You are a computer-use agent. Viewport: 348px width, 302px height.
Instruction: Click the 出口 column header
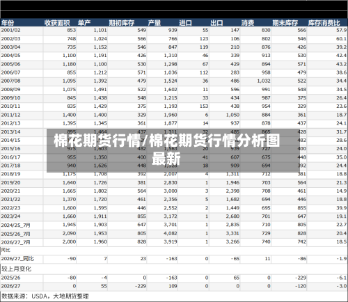coord(216,23)
